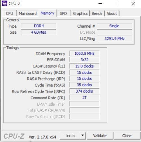Click the Command Rate 2T field
The width and height of the screenshot is (141, 142).
click(84, 98)
